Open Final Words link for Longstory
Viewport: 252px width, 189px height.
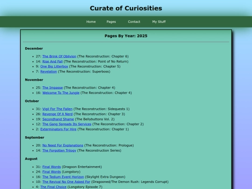pyautogui.click(x=51, y=172)
